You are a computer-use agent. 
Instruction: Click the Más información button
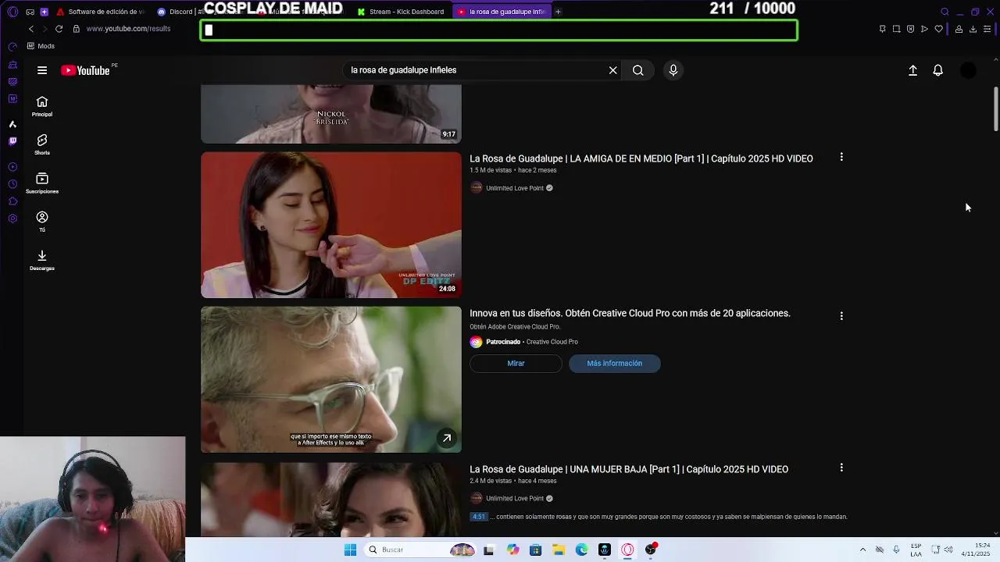[x=615, y=363]
